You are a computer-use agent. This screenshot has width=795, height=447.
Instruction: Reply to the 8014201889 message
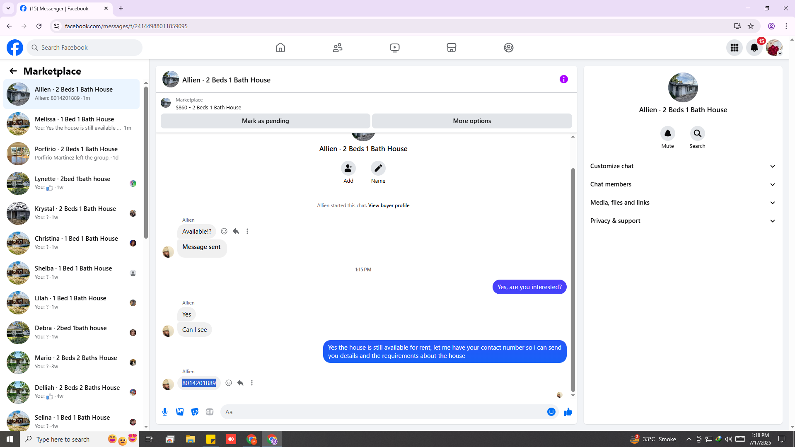(x=240, y=383)
